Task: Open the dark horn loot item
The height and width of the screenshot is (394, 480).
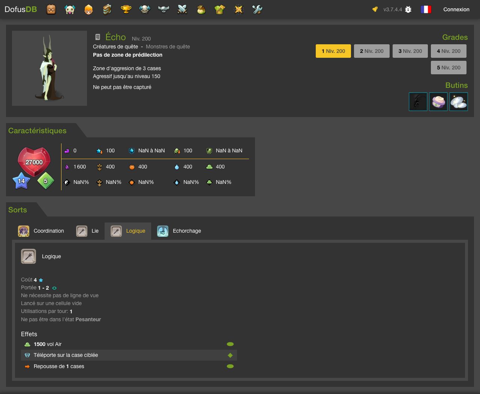Action: tap(418, 102)
